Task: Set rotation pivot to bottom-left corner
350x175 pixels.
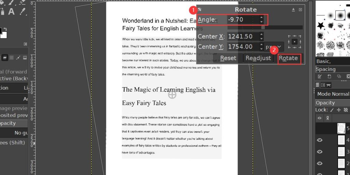Action: click(289, 47)
